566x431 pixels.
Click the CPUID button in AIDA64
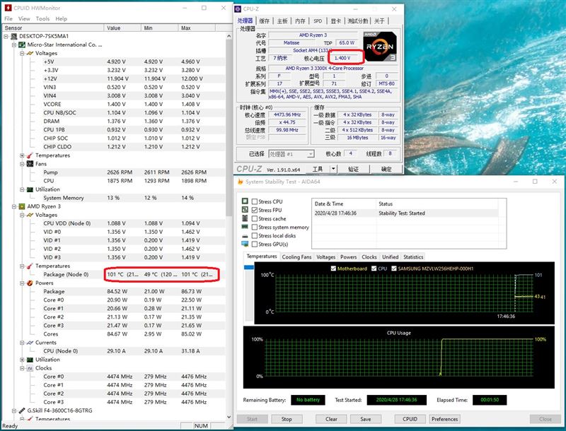click(409, 418)
